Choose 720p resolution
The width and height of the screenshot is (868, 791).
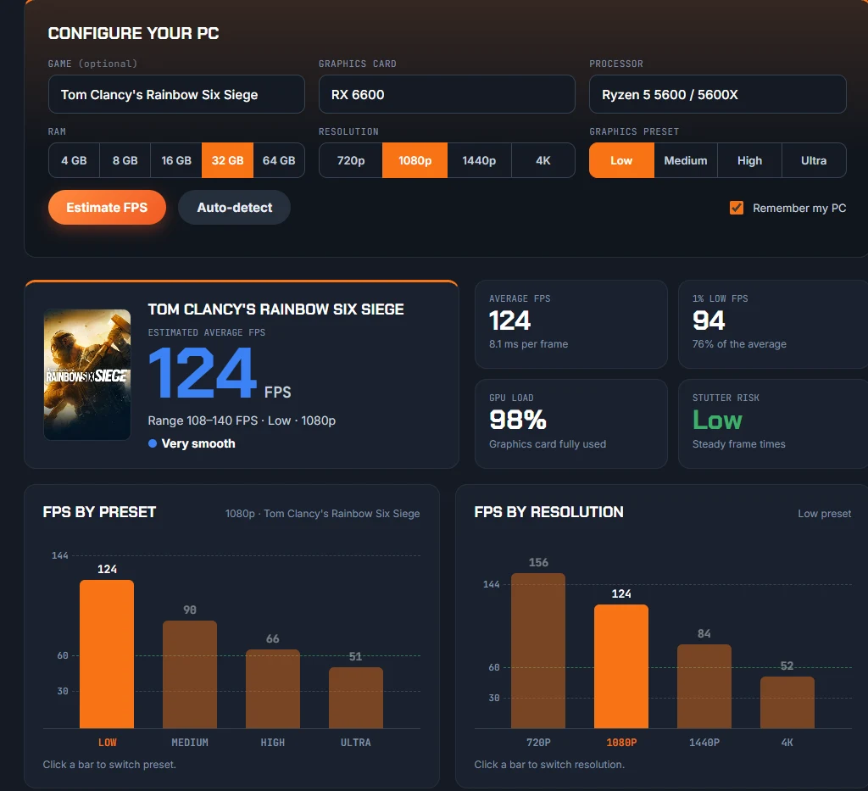[351, 160]
